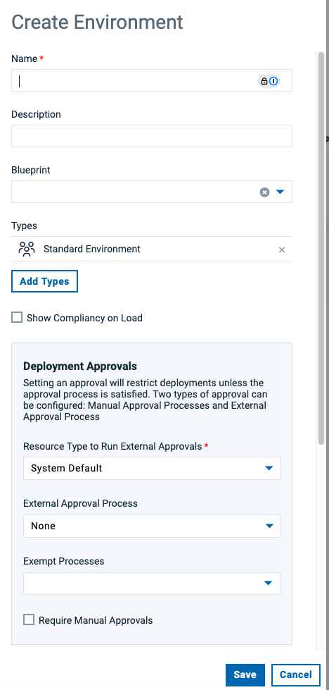The image size is (329, 690).
Task: Click the Standard Environment people icon
Action: pyautogui.click(x=26, y=249)
